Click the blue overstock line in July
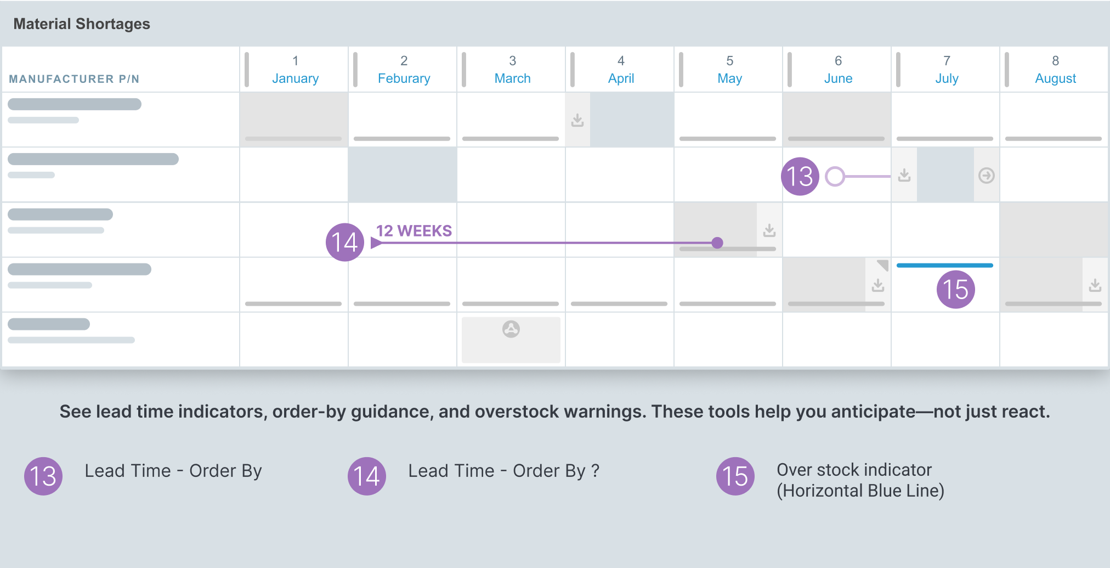Screen dimensions: 1110x568 coord(944,266)
